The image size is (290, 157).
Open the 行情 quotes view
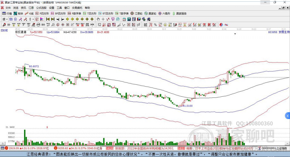7,14
